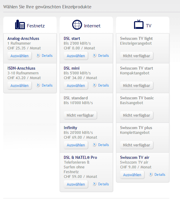Image resolution: width=180 pixels, height=199 pixels.
Task: View Details of DSL mini
Action: [103, 85]
